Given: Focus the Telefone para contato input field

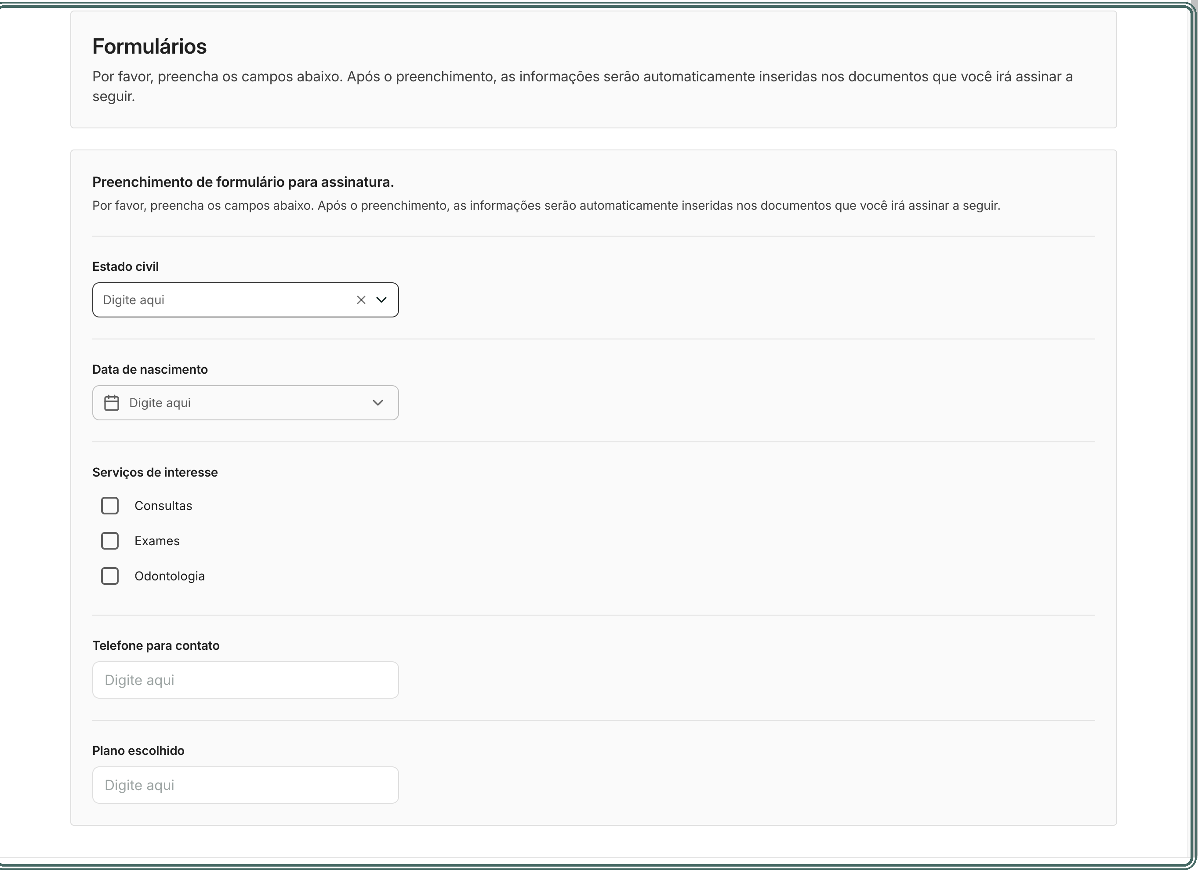Looking at the screenshot, I should tap(246, 680).
